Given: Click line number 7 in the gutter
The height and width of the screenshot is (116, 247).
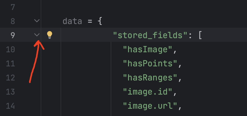Looking at the screenshot, I should pos(13,7).
